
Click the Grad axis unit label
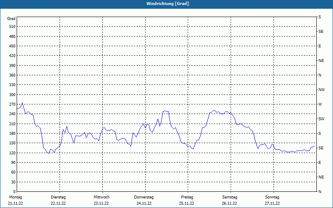coord(11,19)
